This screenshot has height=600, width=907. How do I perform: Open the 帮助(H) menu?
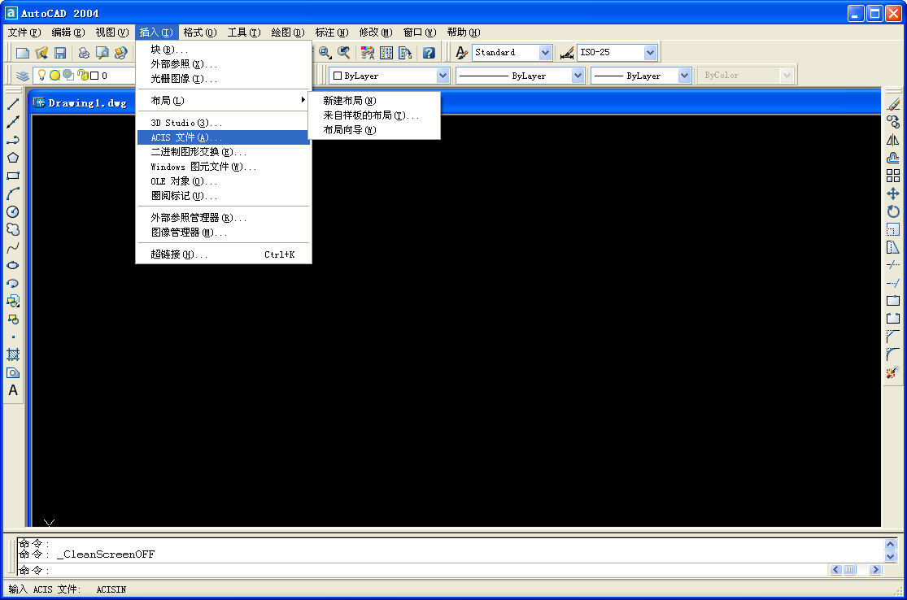pyautogui.click(x=464, y=33)
